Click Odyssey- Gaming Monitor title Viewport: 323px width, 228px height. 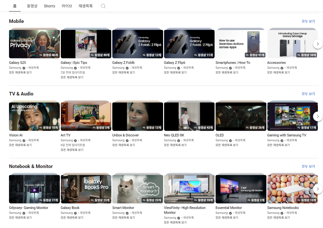coord(29,208)
